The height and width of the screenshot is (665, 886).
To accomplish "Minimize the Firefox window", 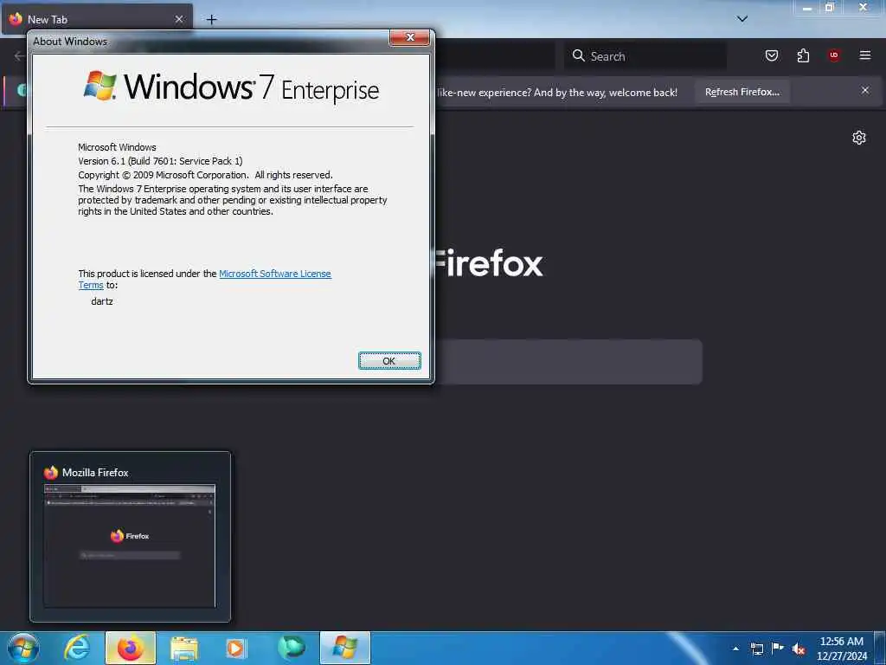I will [807, 8].
